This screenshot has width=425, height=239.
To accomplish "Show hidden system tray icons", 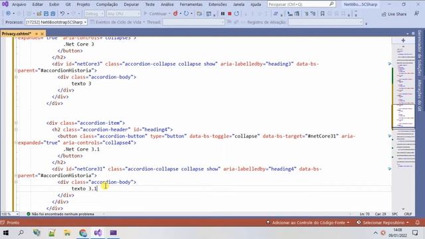I will point(375,233).
